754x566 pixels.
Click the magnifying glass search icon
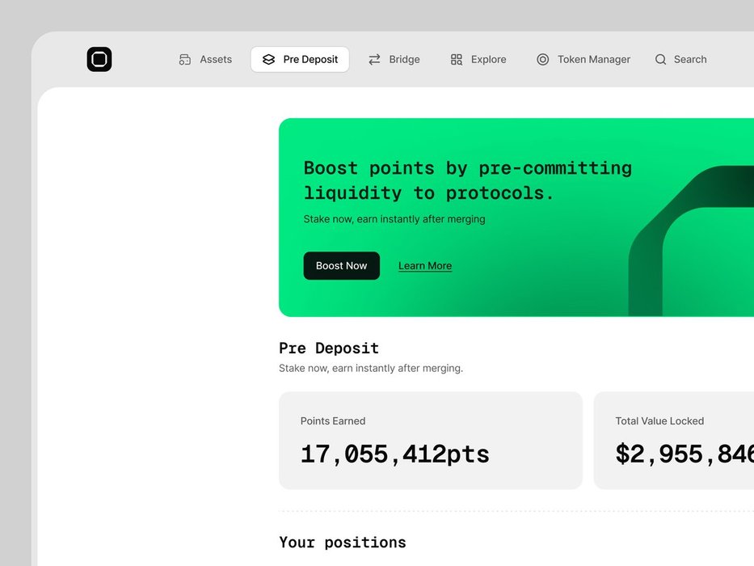661,59
